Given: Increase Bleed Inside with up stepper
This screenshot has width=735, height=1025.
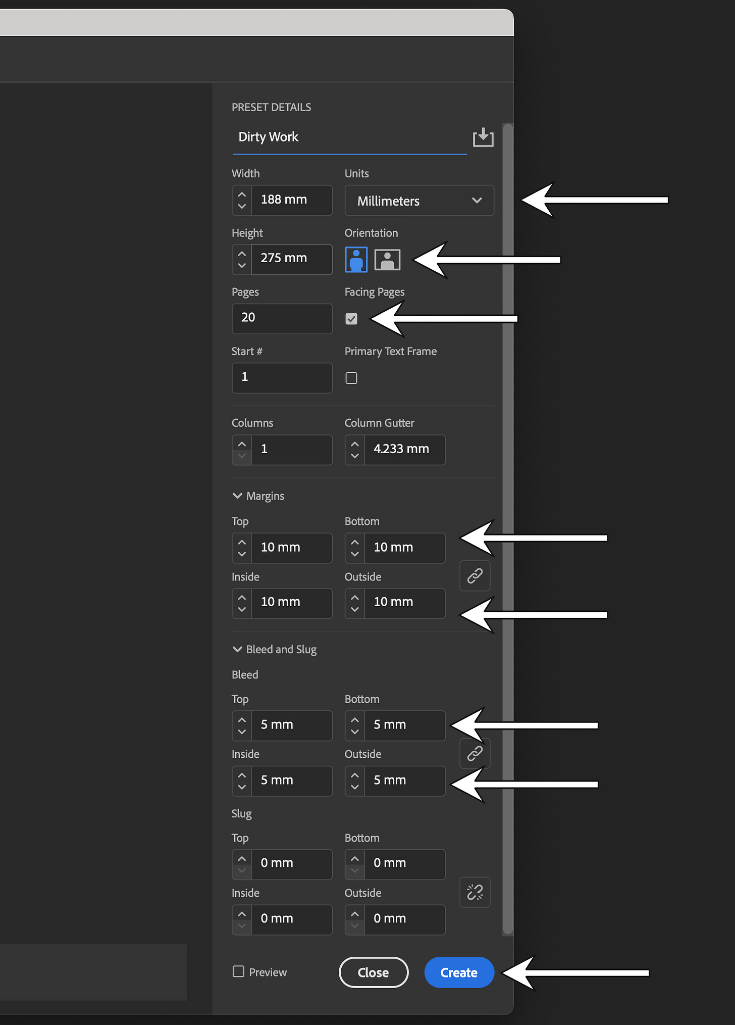Looking at the screenshot, I should pyautogui.click(x=242, y=775).
